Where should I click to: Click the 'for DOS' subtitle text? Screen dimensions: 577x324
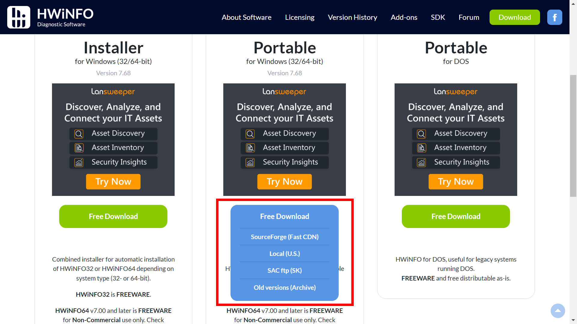pos(456,61)
